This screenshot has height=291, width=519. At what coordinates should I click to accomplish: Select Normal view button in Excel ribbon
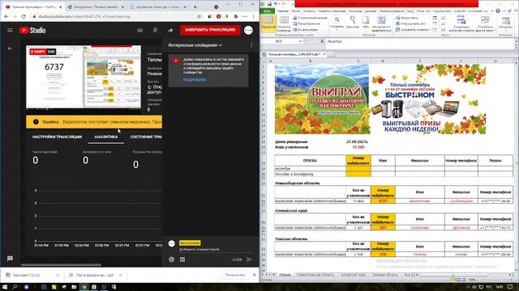pyautogui.click(x=268, y=23)
